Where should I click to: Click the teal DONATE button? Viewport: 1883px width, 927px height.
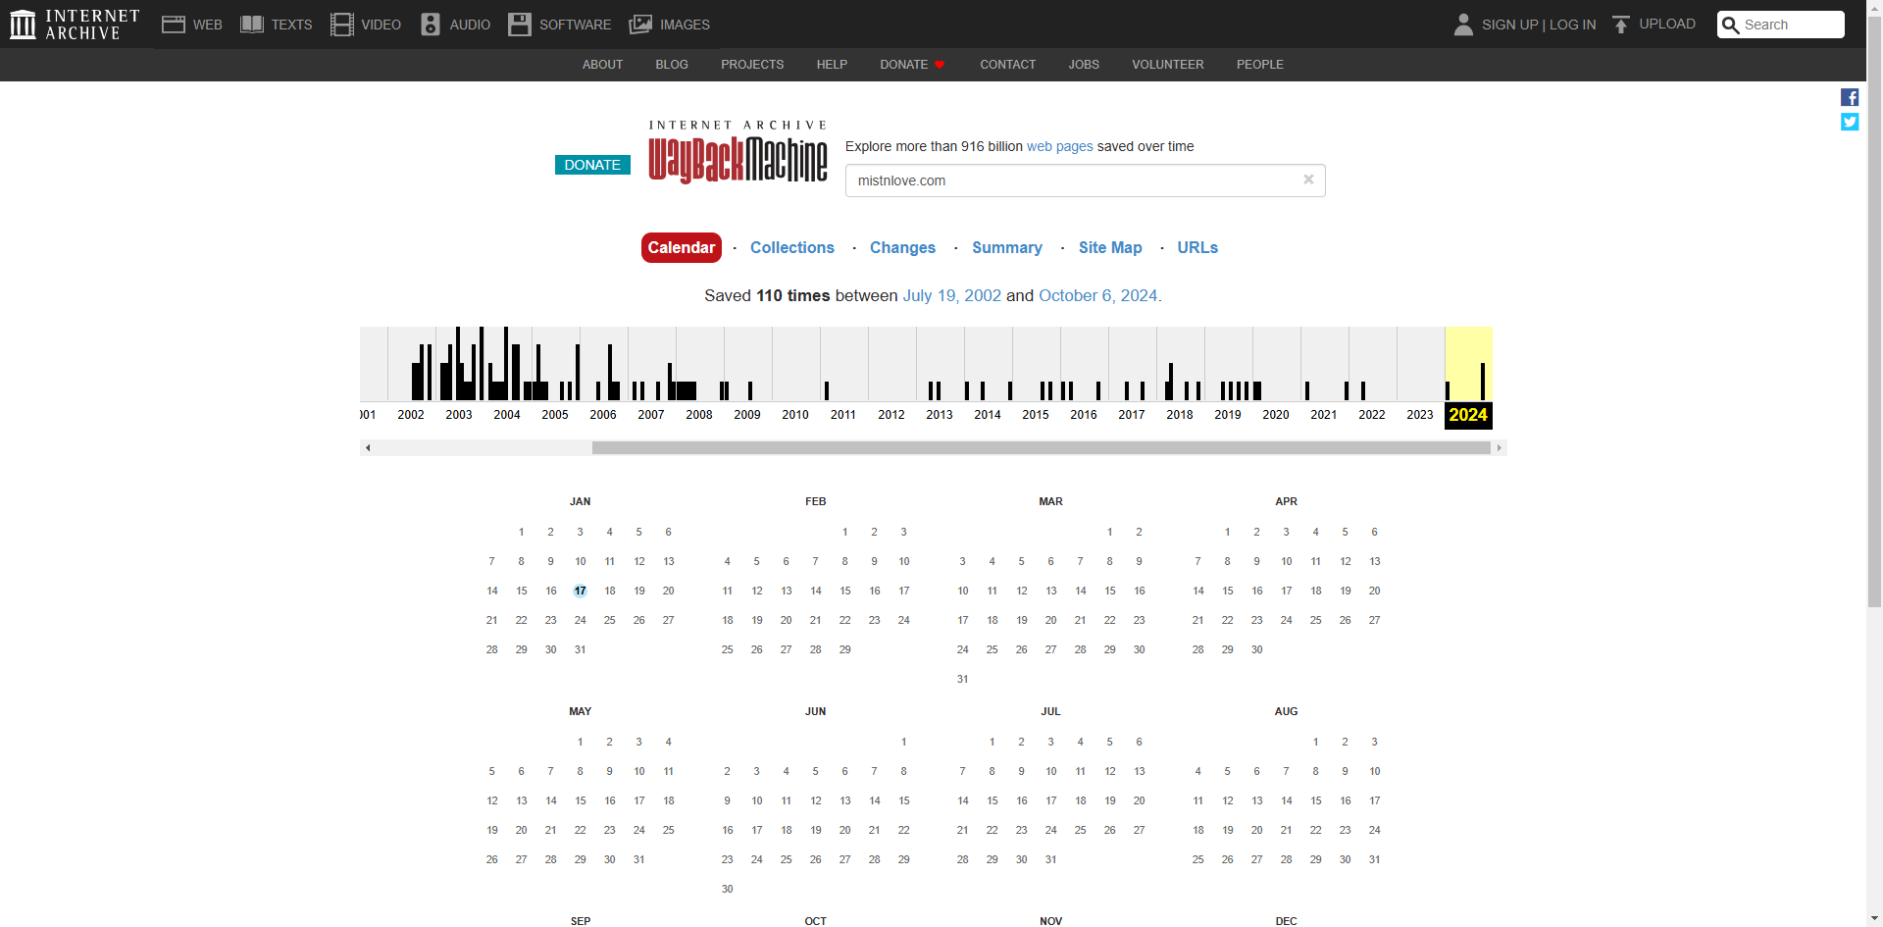click(592, 165)
